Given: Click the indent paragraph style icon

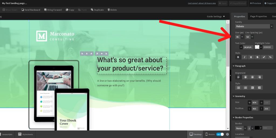Looking at the screenshot, I should pos(260,88).
